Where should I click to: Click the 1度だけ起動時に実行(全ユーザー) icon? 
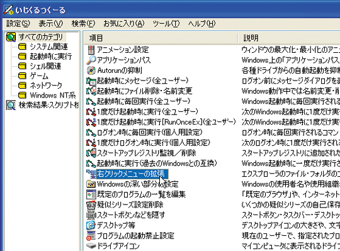coord(91,112)
